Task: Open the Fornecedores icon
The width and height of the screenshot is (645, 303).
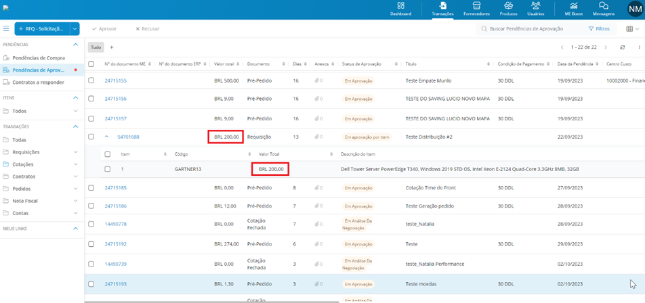Action: tap(476, 5)
